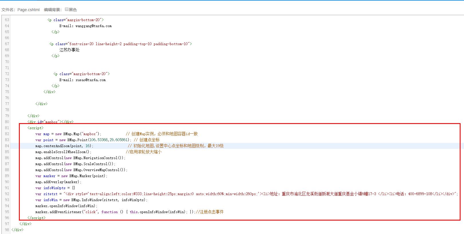This screenshot has height=234, width=464.
Task: Click the comment 启用滚轮放大缩小
Action: coord(144,152)
